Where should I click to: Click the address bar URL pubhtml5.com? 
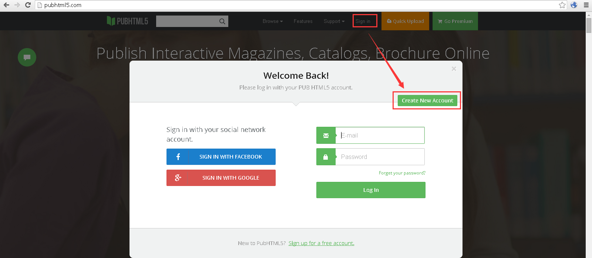(x=63, y=5)
